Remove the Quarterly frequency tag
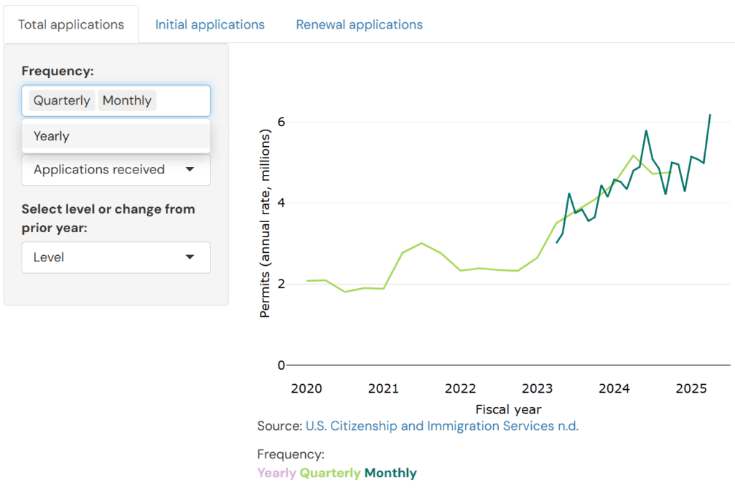This screenshot has height=488, width=735. (62, 100)
